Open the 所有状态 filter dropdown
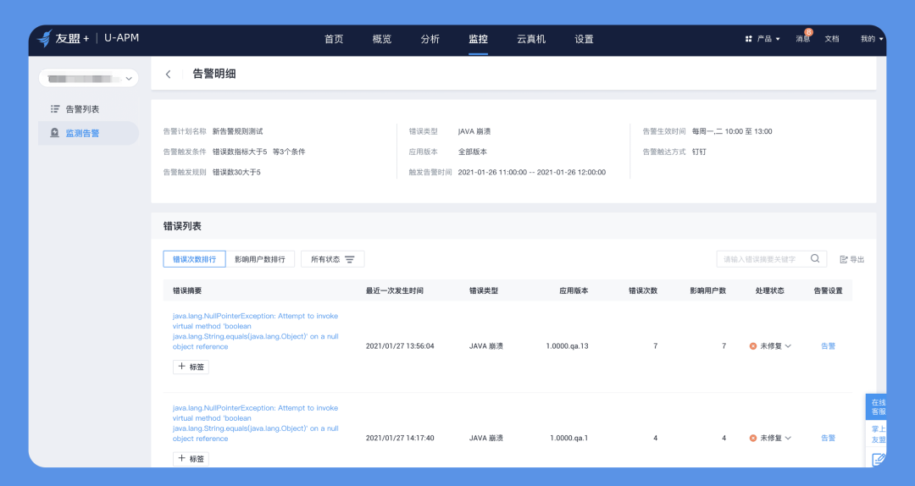Image resolution: width=915 pixels, height=486 pixels. click(333, 259)
